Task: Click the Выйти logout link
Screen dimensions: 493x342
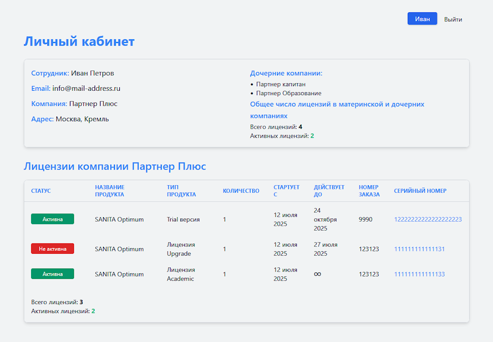Action: pos(453,19)
